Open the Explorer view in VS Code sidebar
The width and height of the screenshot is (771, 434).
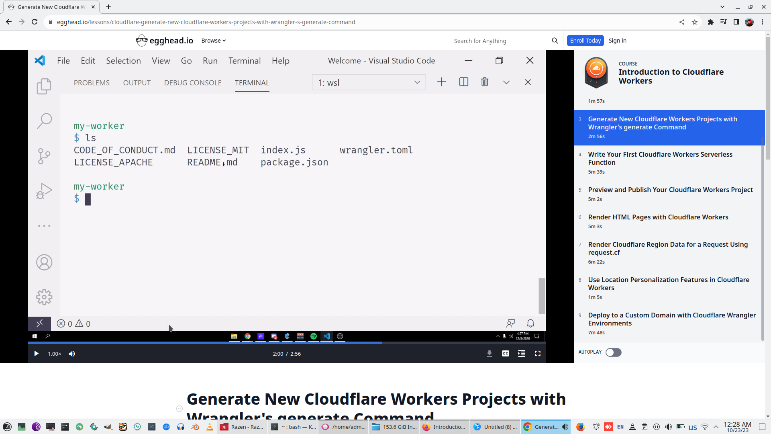click(x=44, y=86)
